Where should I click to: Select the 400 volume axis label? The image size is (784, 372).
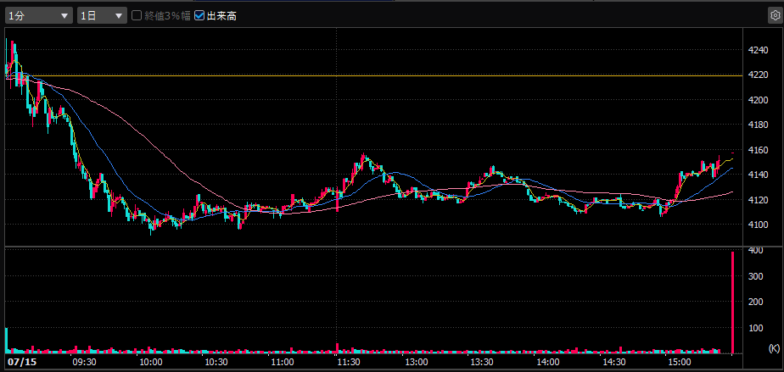click(x=755, y=250)
